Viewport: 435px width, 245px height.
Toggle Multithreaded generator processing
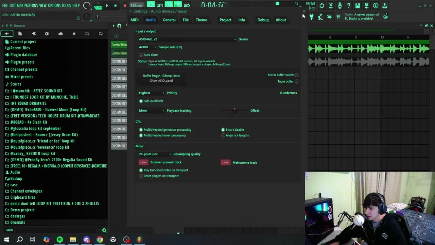pos(165,130)
